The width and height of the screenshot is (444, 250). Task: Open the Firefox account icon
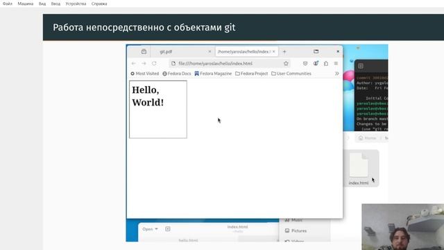coord(316,63)
